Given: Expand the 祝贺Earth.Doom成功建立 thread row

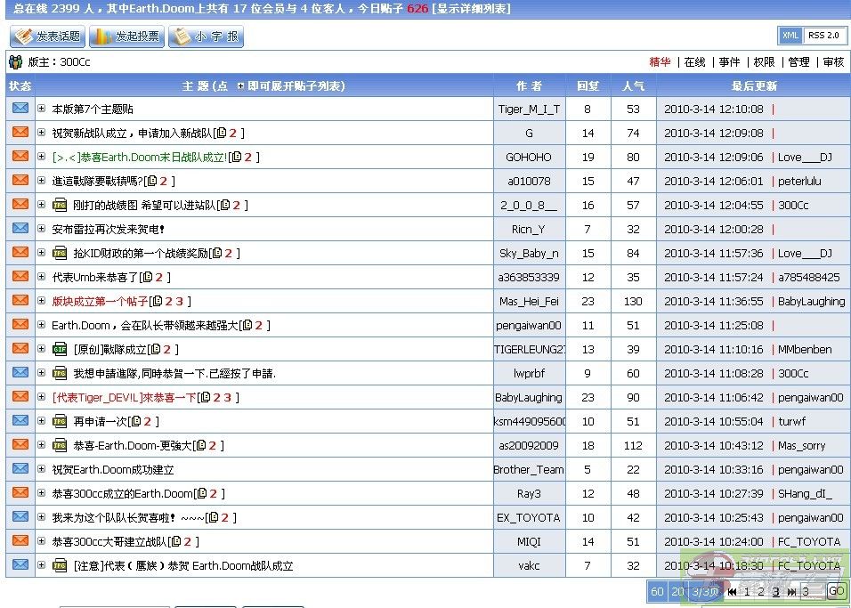Looking at the screenshot, I should point(42,470).
